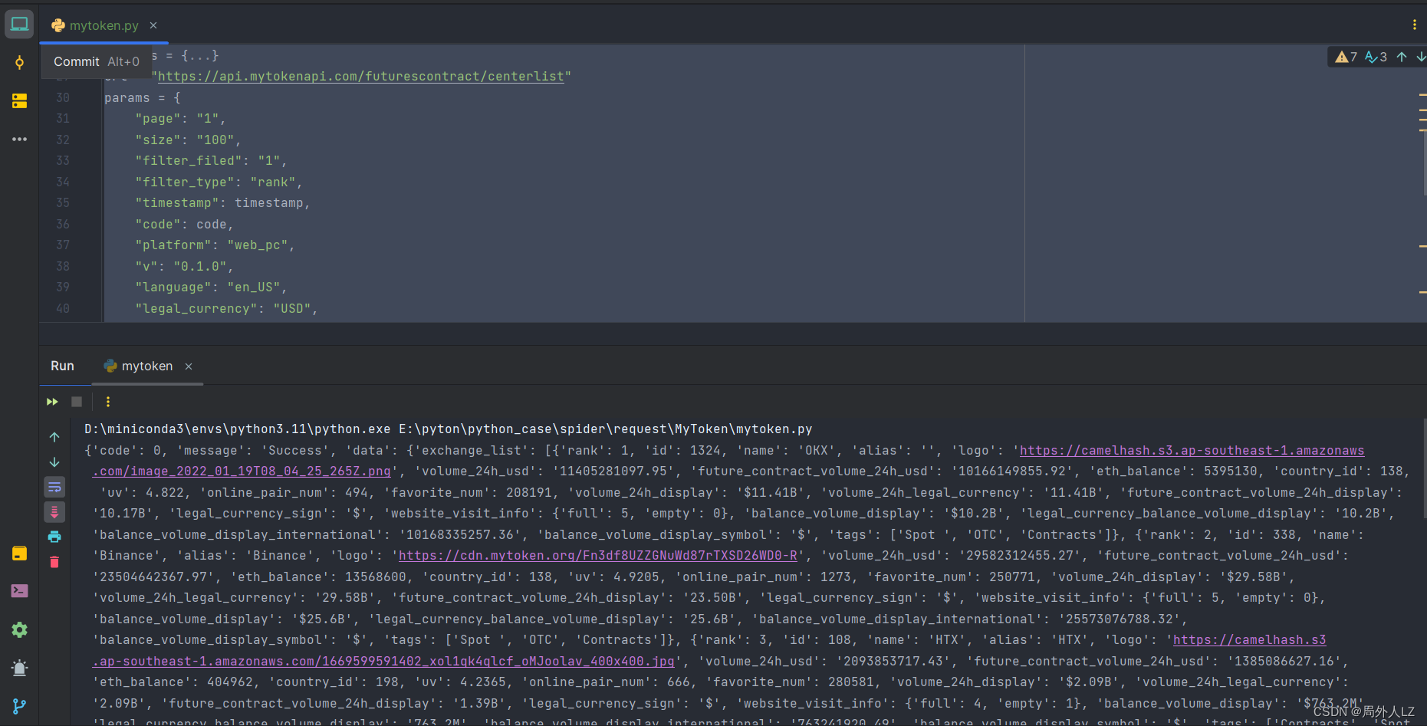Click the "platform": "web_pc" code line
1427x726 pixels.
pos(215,245)
